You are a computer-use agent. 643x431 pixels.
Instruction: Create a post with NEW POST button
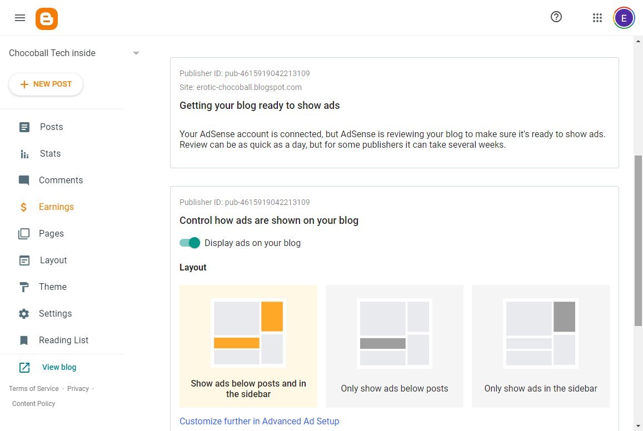point(46,84)
